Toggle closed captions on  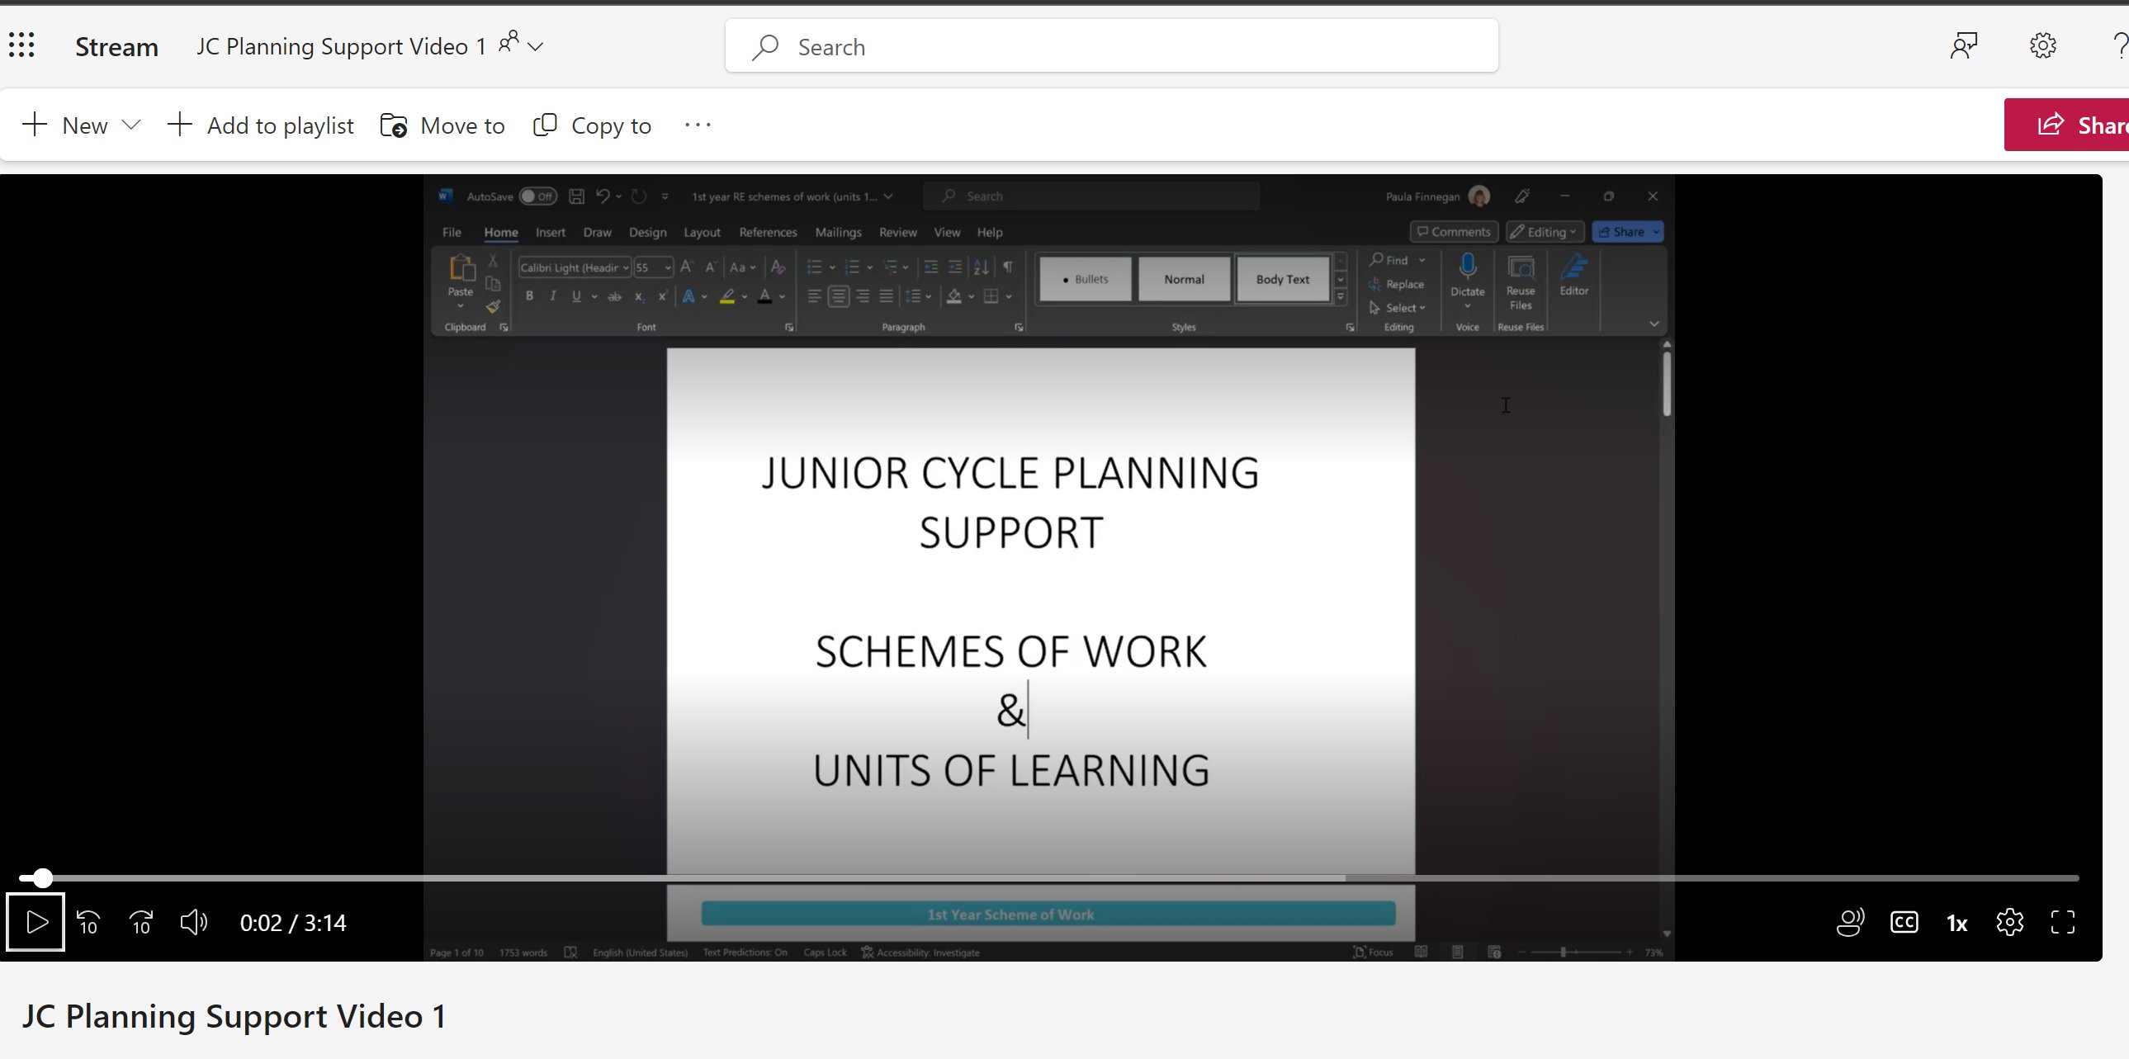[1904, 922]
